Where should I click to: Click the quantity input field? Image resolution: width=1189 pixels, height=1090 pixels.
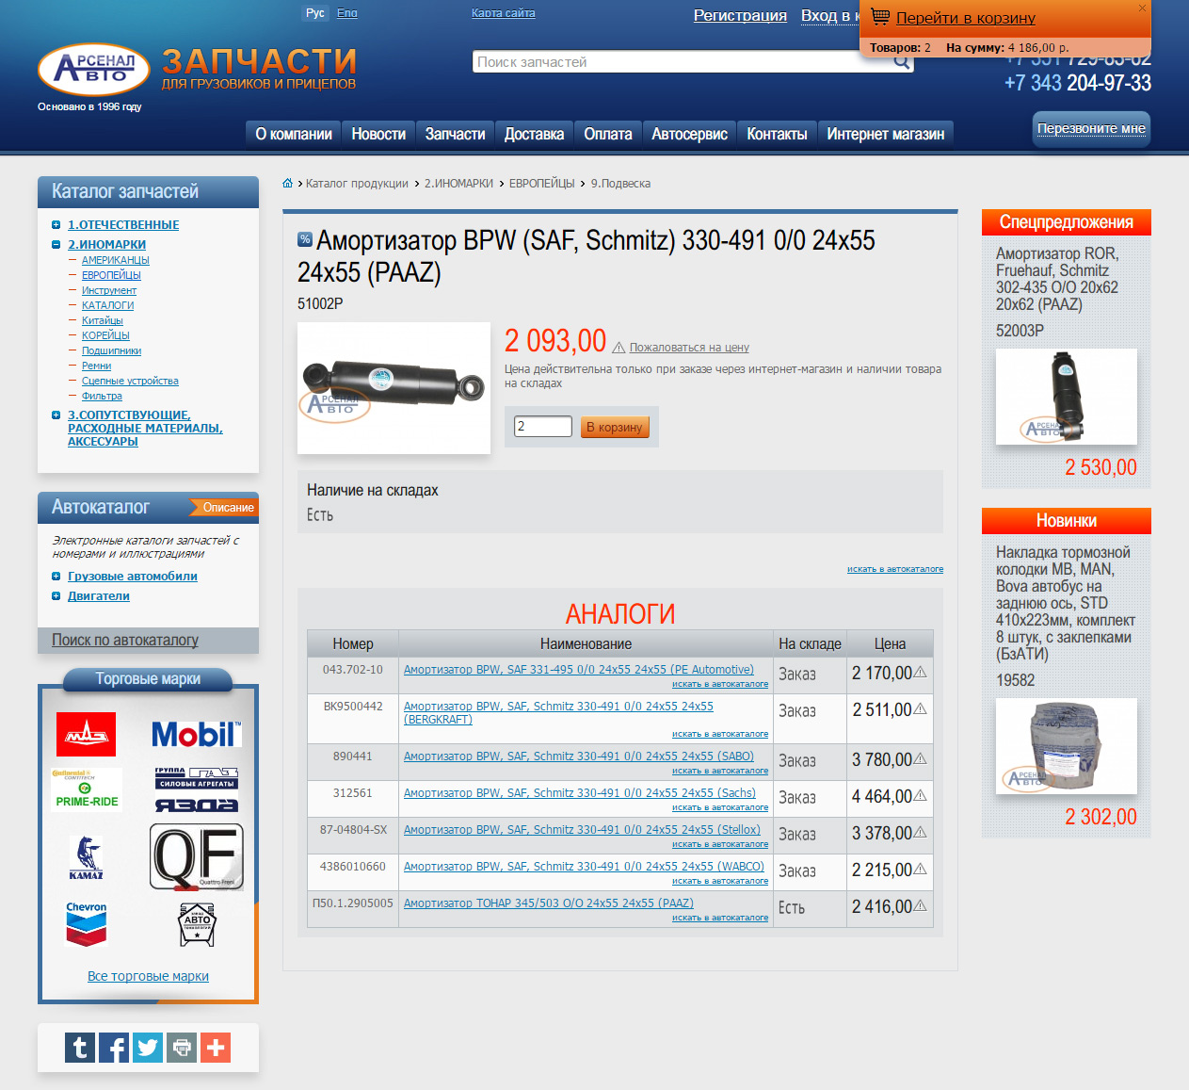click(x=543, y=427)
